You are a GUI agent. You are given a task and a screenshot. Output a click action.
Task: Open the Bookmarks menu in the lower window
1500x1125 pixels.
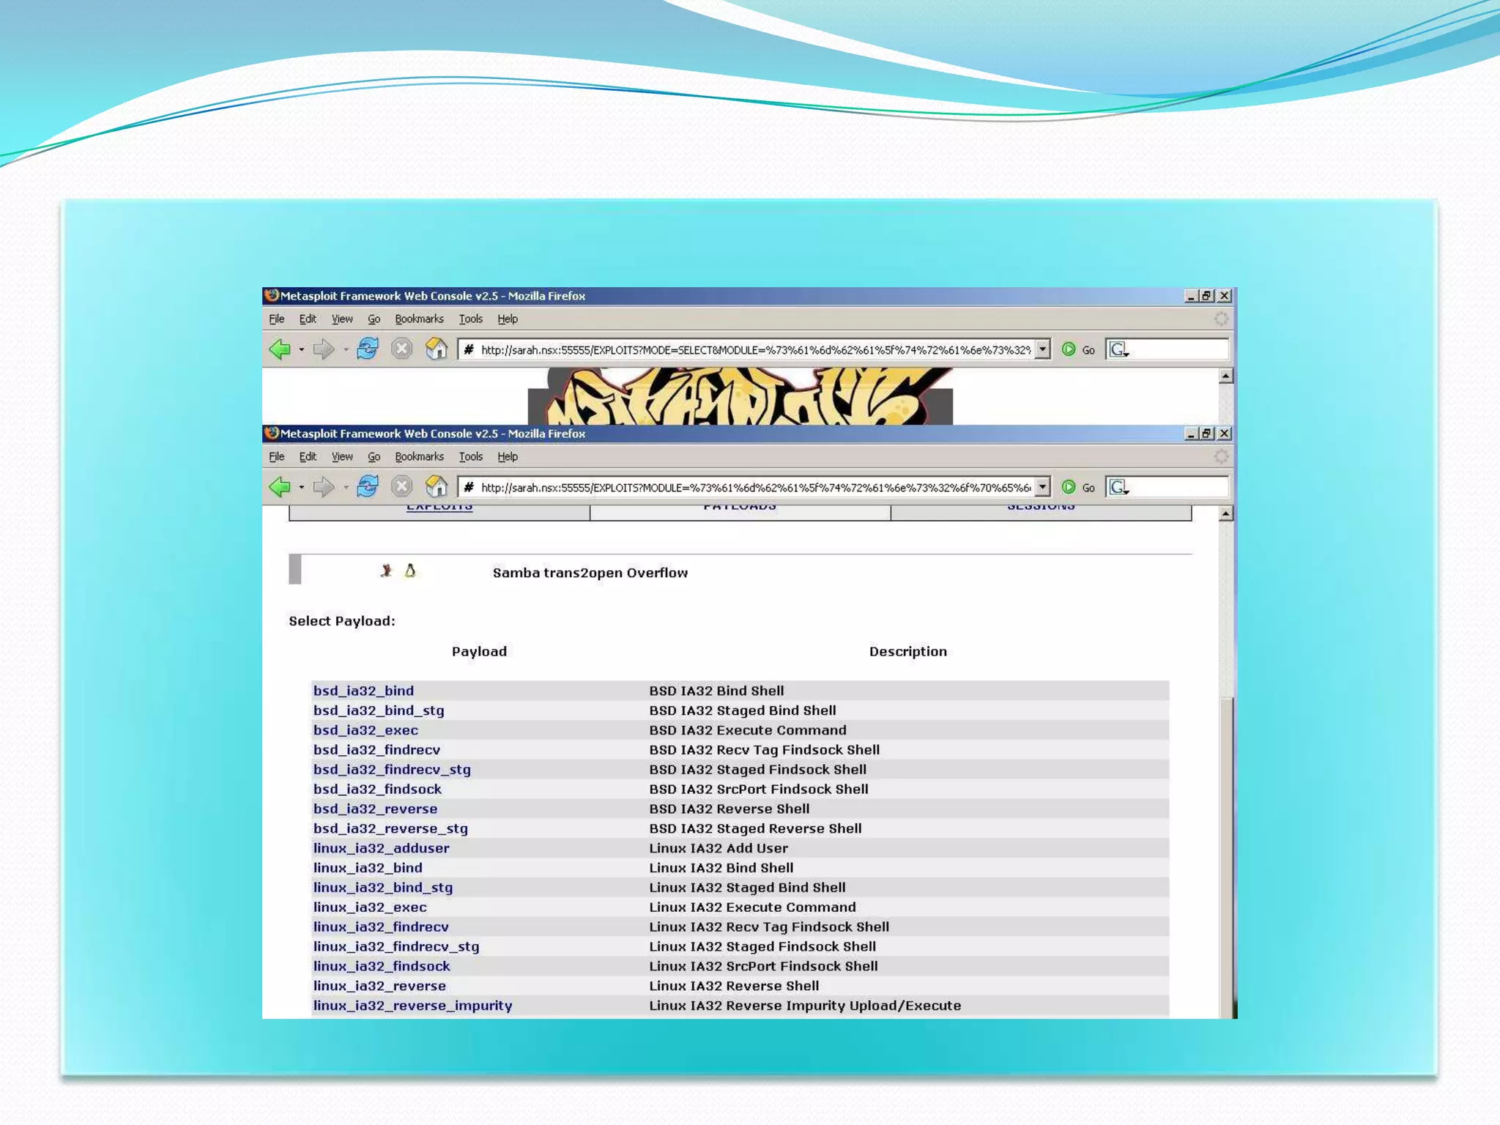(x=419, y=456)
